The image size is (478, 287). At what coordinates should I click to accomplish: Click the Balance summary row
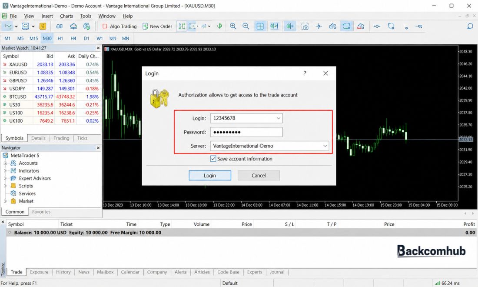coord(241,232)
